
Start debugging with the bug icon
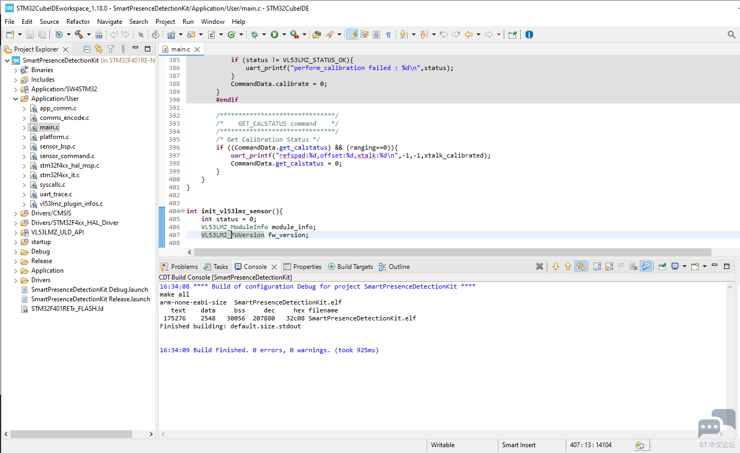(x=255, y=34)
